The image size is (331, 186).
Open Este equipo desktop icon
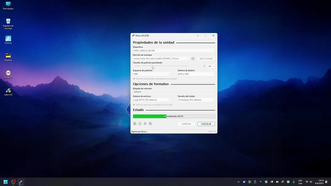(8, 5)
